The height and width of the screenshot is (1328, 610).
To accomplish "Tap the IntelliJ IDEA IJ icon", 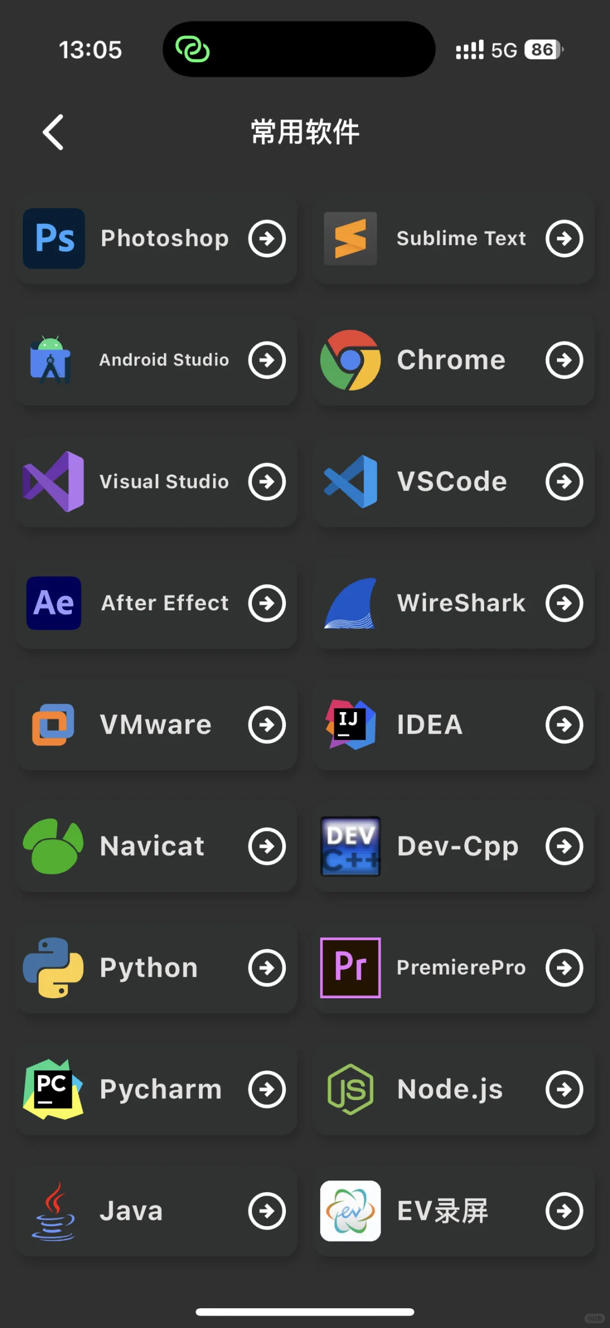I will (x=350, y=725).
